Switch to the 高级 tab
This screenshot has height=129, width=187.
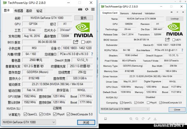29,11
